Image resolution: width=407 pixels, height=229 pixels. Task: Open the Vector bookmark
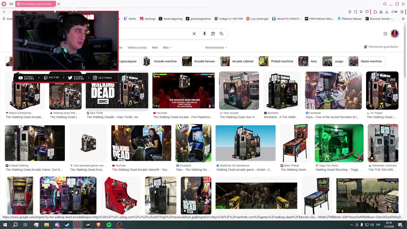[130, 19]
